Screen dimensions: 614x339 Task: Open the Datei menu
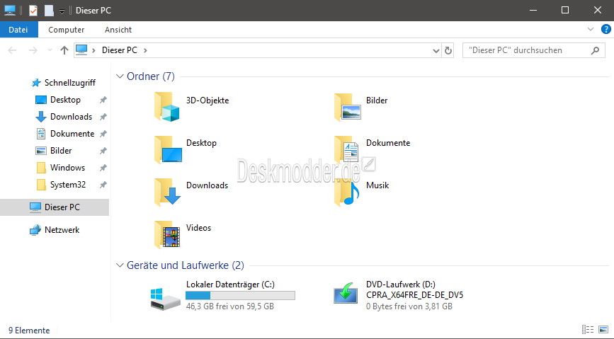click(18, 29)
